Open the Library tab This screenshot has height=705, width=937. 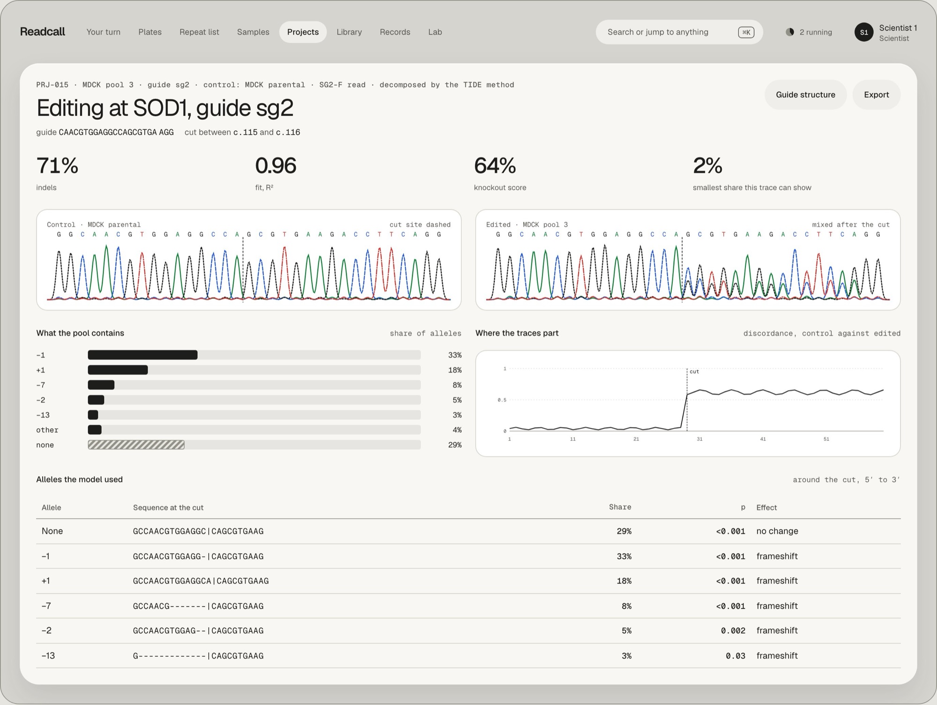click(x=349, y=32)
